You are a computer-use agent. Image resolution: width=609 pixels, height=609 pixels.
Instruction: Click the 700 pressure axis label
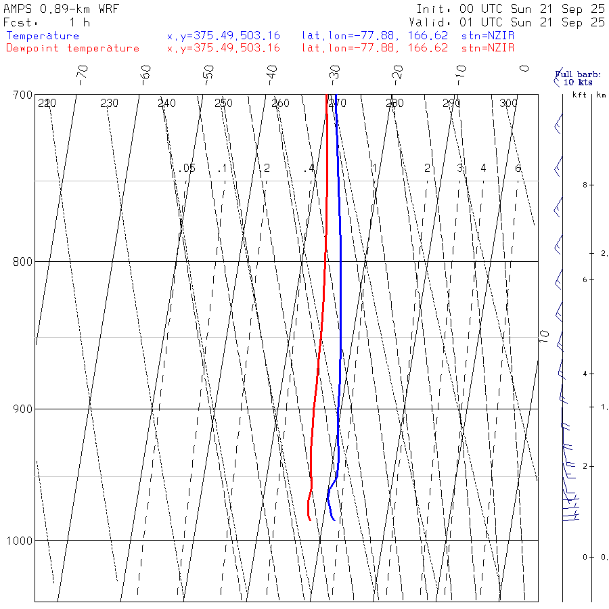22,95
